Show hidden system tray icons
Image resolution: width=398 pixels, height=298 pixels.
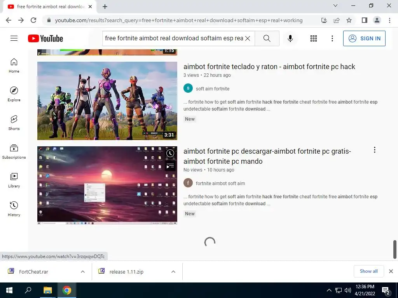tap(329, 290)
